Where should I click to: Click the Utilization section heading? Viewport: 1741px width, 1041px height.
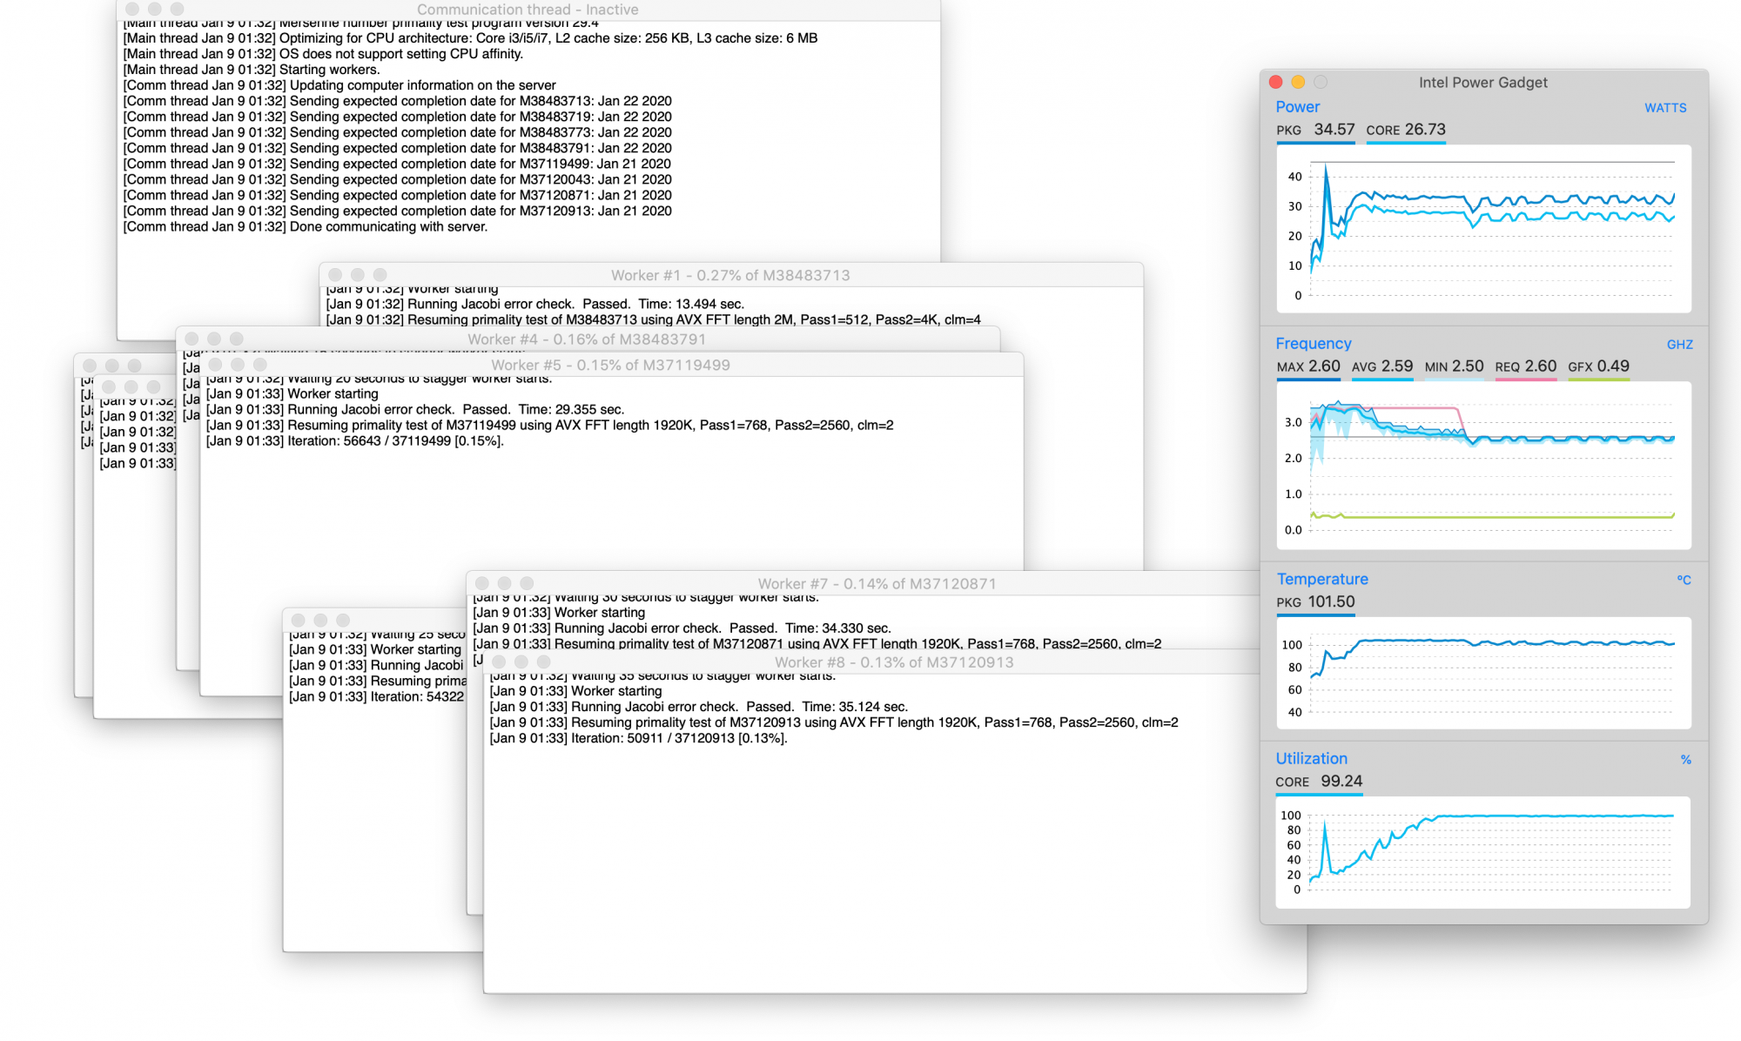(1311, 759)
